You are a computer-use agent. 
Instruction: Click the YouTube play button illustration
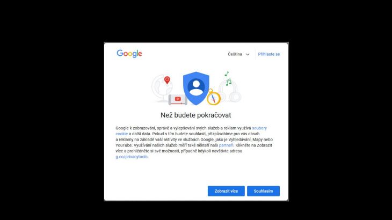(178, 99)
